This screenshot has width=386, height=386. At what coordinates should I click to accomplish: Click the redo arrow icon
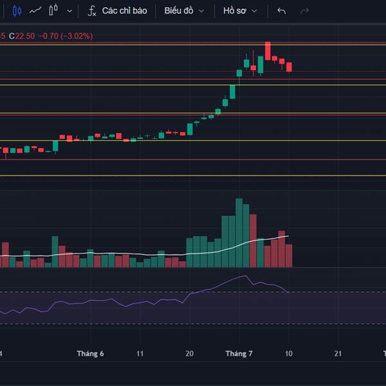(x=304, y=11)
